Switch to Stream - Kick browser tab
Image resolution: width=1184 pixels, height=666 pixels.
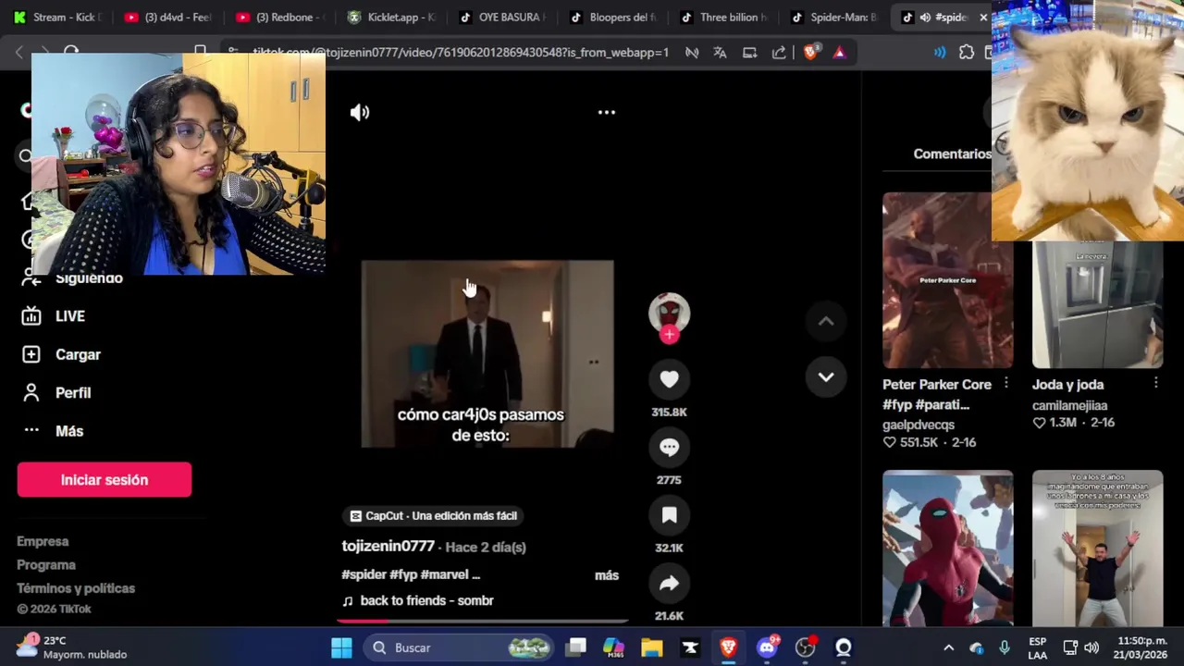coord(58,17)
